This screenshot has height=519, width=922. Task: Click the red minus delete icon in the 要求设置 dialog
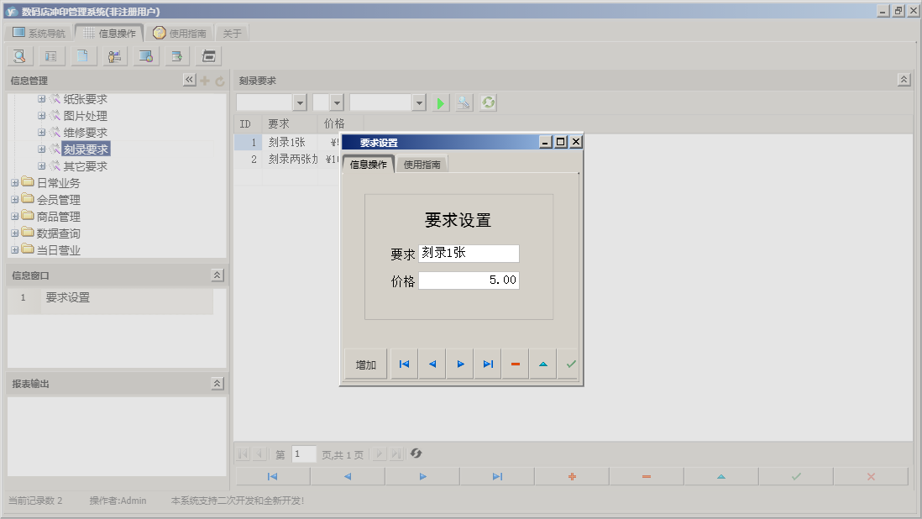click(515, 364)
